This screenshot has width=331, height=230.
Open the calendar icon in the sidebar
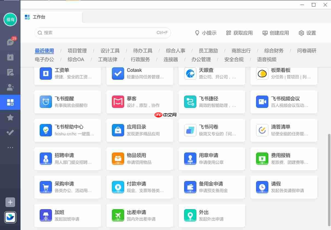click(10, 57)
